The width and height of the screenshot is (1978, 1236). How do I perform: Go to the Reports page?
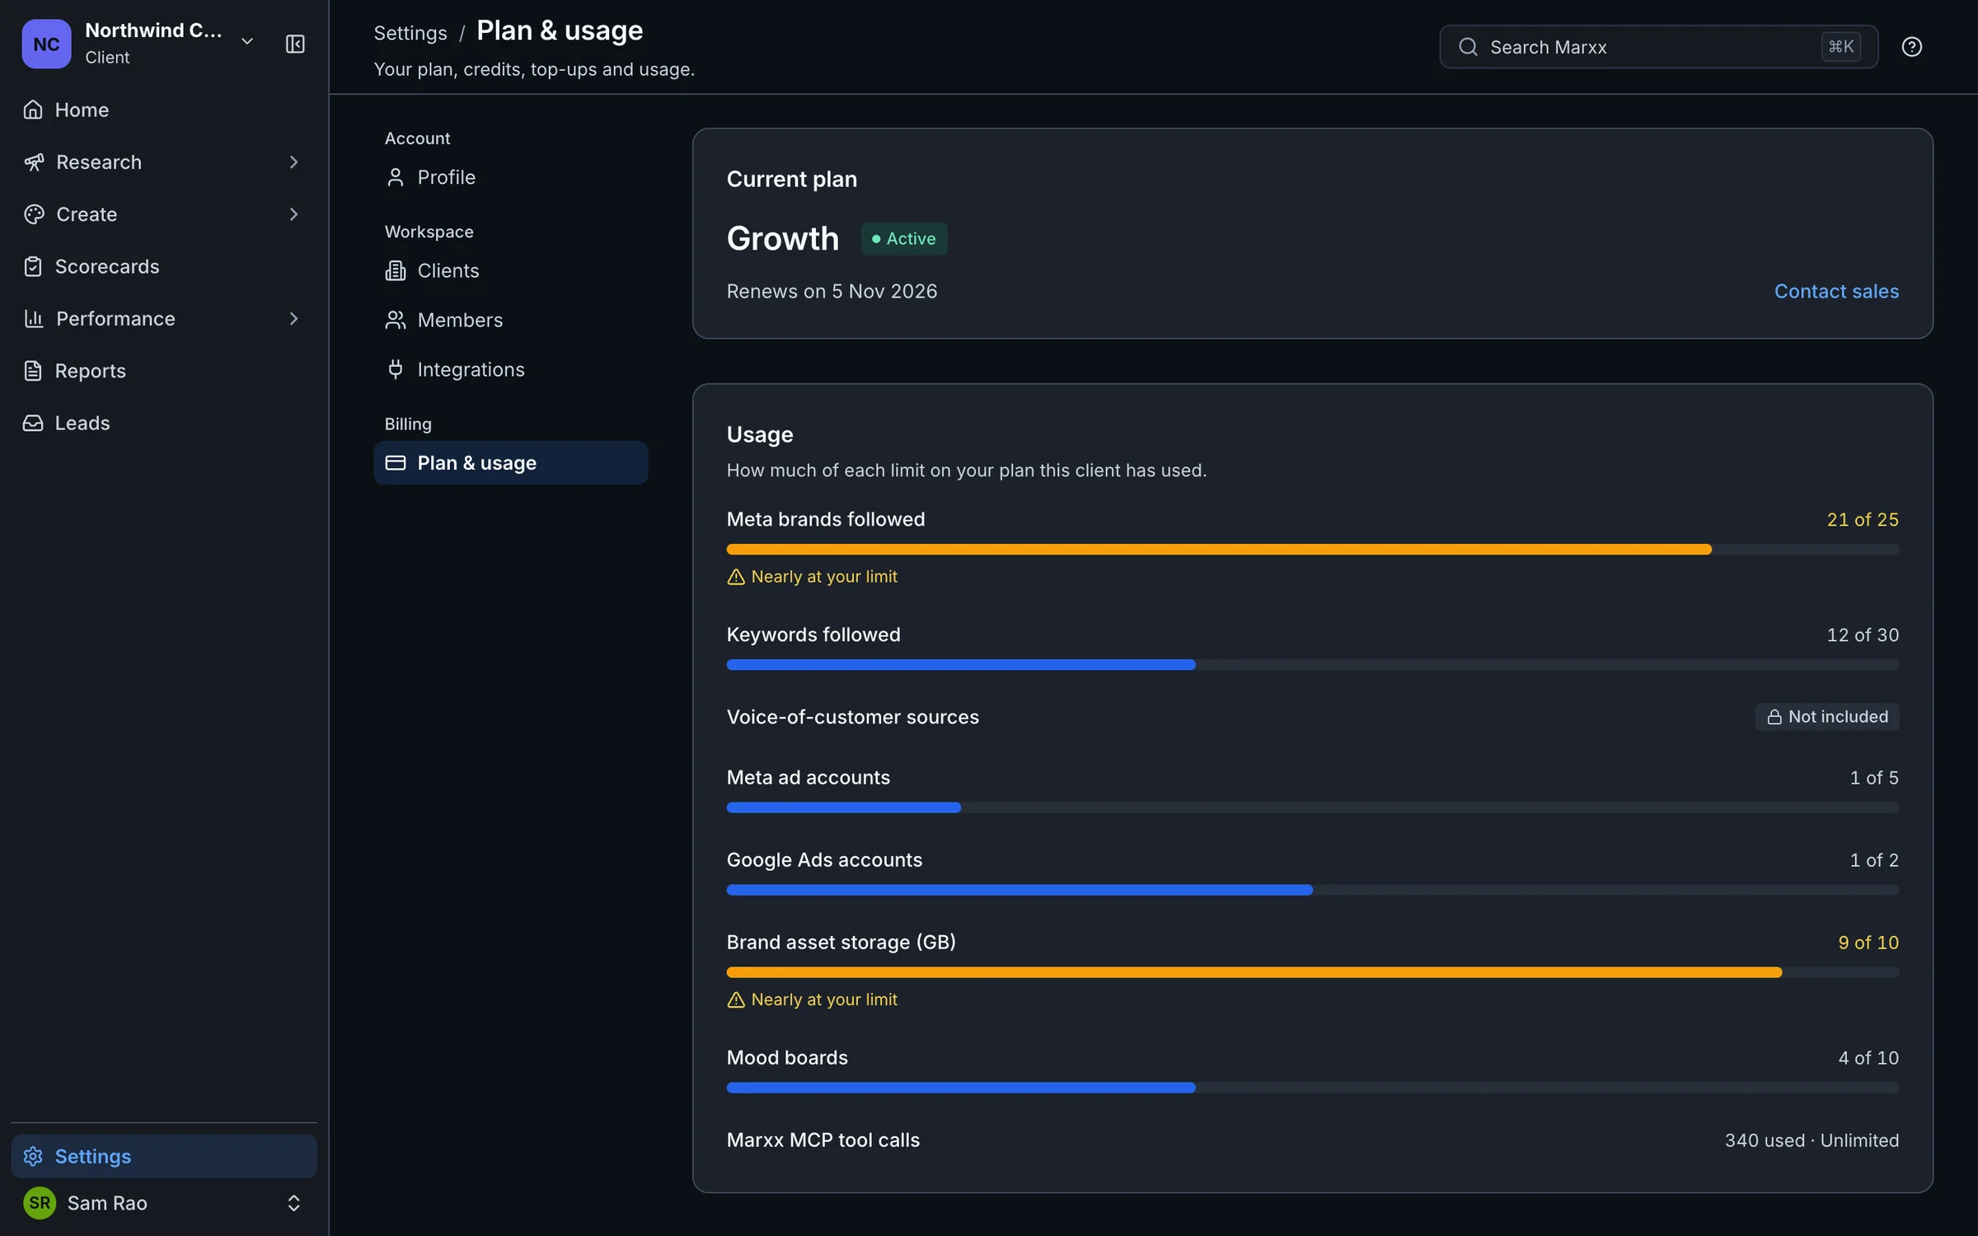(164, 371)
